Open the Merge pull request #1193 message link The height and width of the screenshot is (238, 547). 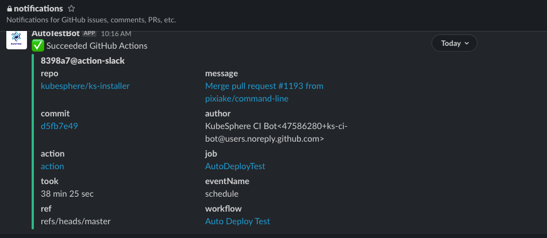click(x=264, y=86)
